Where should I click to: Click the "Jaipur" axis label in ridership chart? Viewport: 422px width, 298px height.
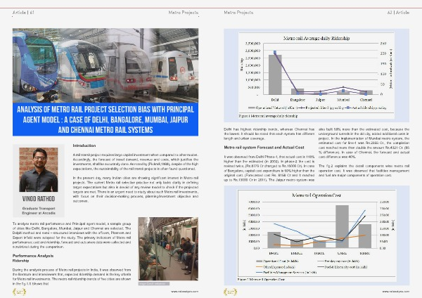coord(320,100)
